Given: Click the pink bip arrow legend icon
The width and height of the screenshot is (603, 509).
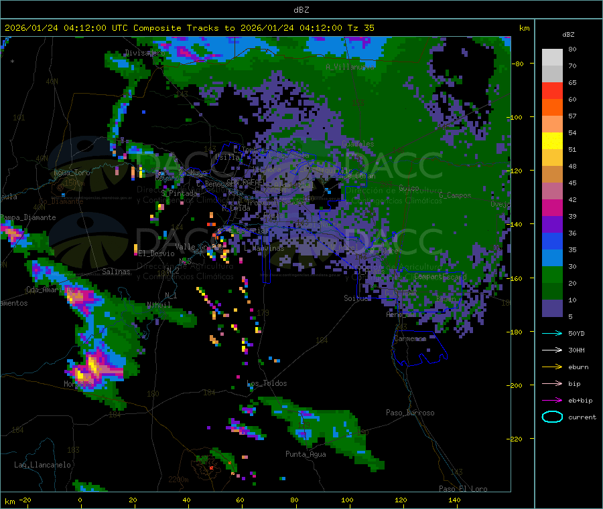Looking at the screenshot, I should point(552,383).
